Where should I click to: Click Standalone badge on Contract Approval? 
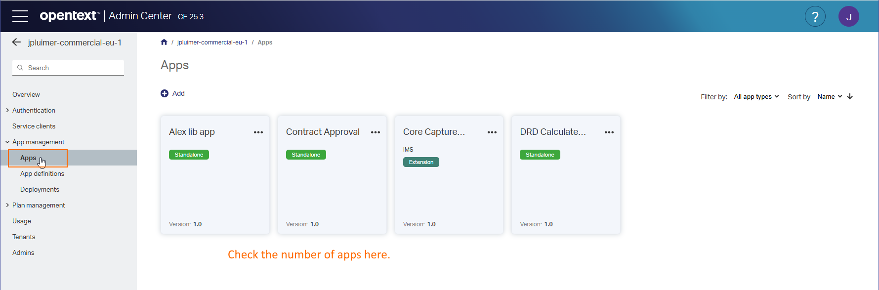[x=306, y=155]
